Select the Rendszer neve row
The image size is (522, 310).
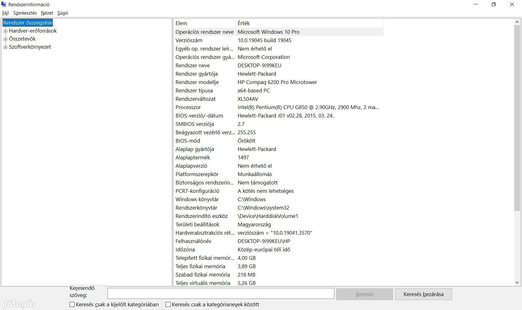pos(279,65)
